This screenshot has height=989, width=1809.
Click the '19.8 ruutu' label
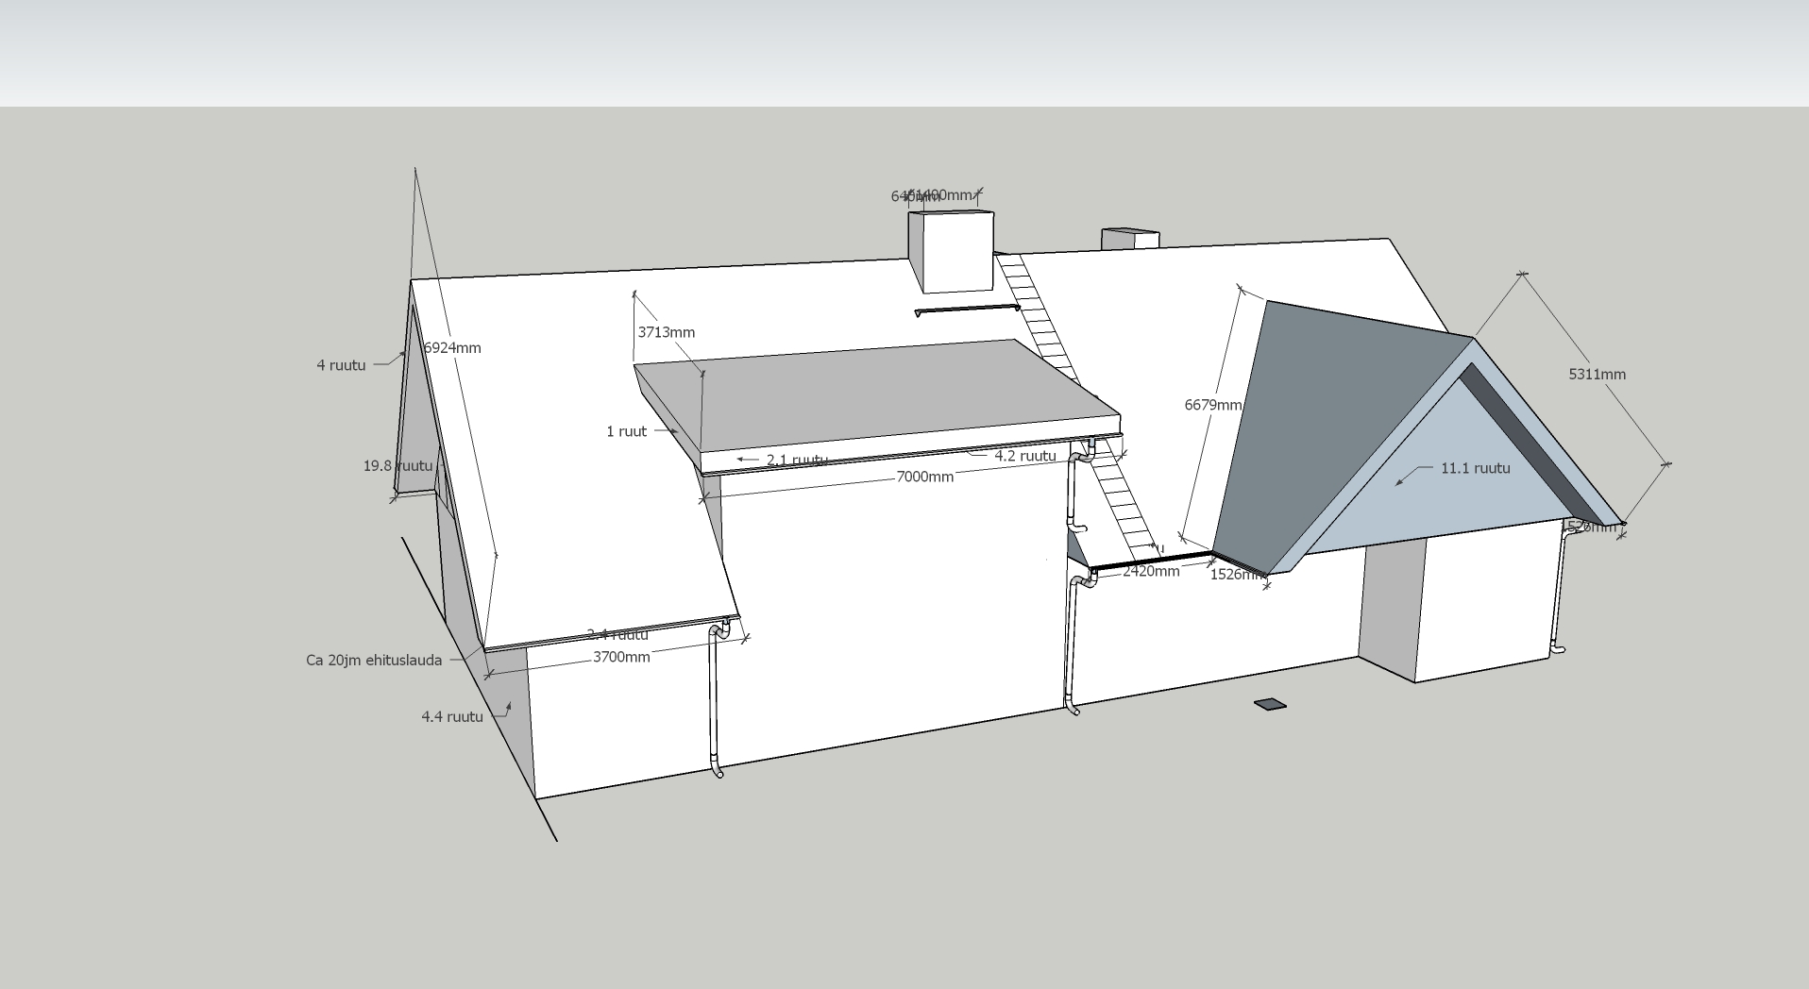pos(397,465)
